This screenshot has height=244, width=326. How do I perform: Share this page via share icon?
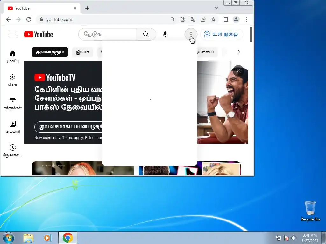click(x=203, y=19)
